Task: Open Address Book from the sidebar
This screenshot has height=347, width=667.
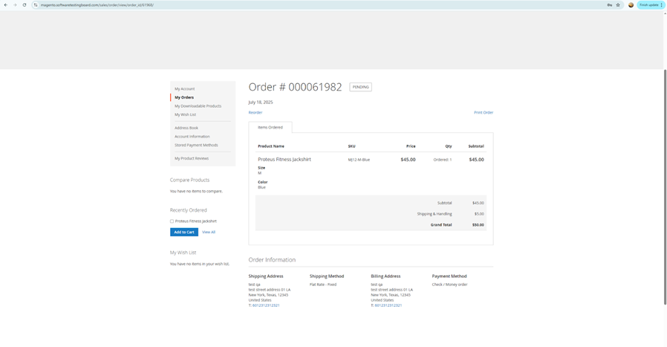Action: (x=186, y=128)
